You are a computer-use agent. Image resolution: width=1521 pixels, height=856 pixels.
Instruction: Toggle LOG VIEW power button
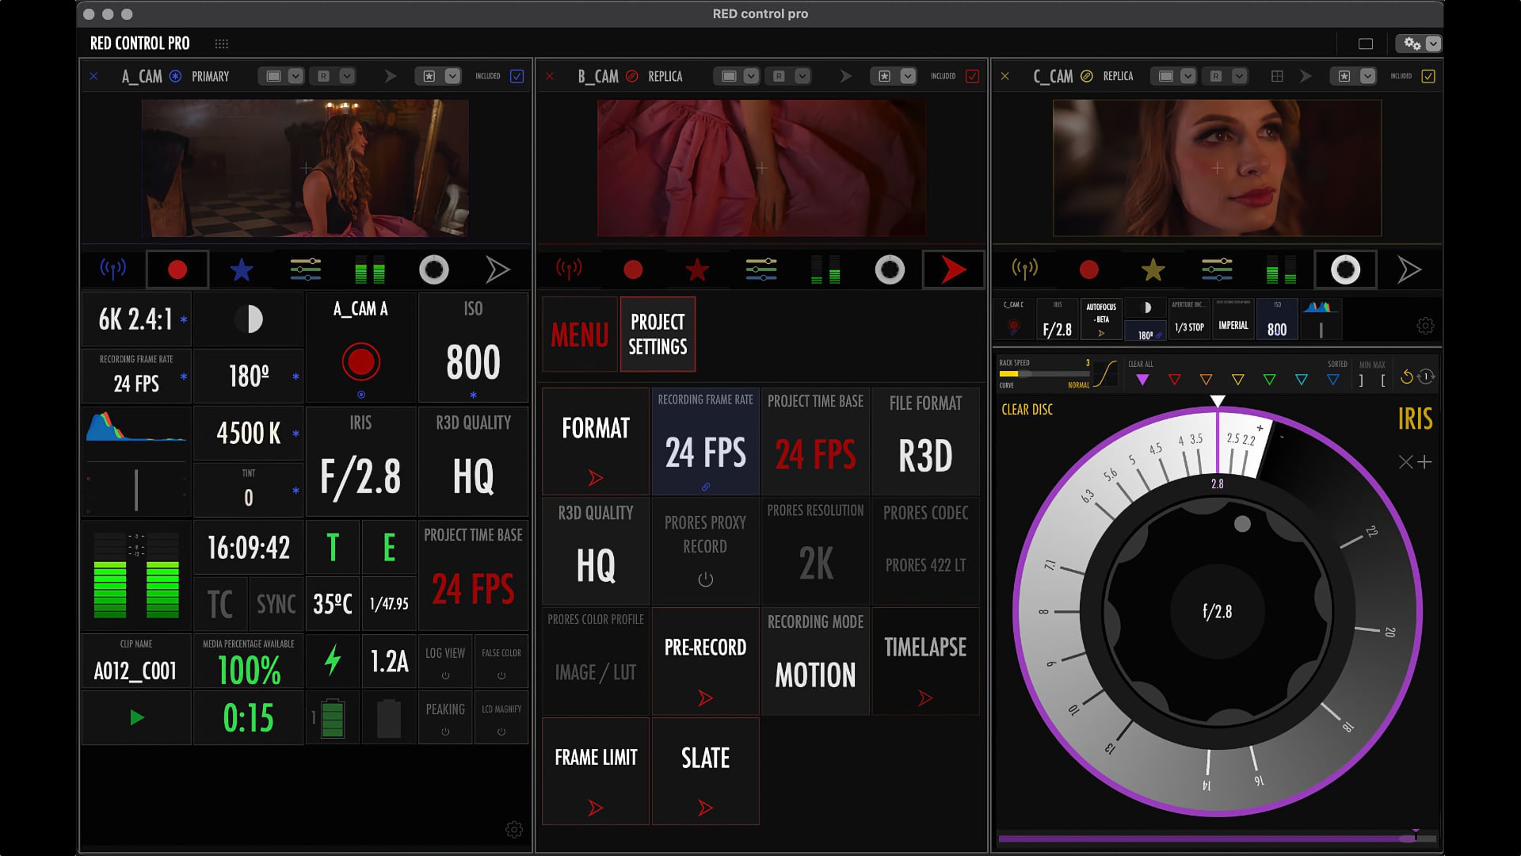pyautogui.click(x=445, y=676)
